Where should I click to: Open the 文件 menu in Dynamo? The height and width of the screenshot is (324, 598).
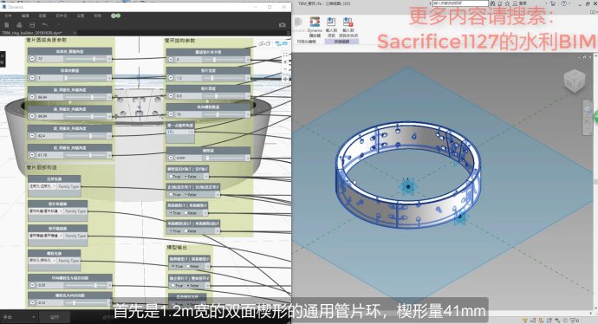[x=8, y=16]
